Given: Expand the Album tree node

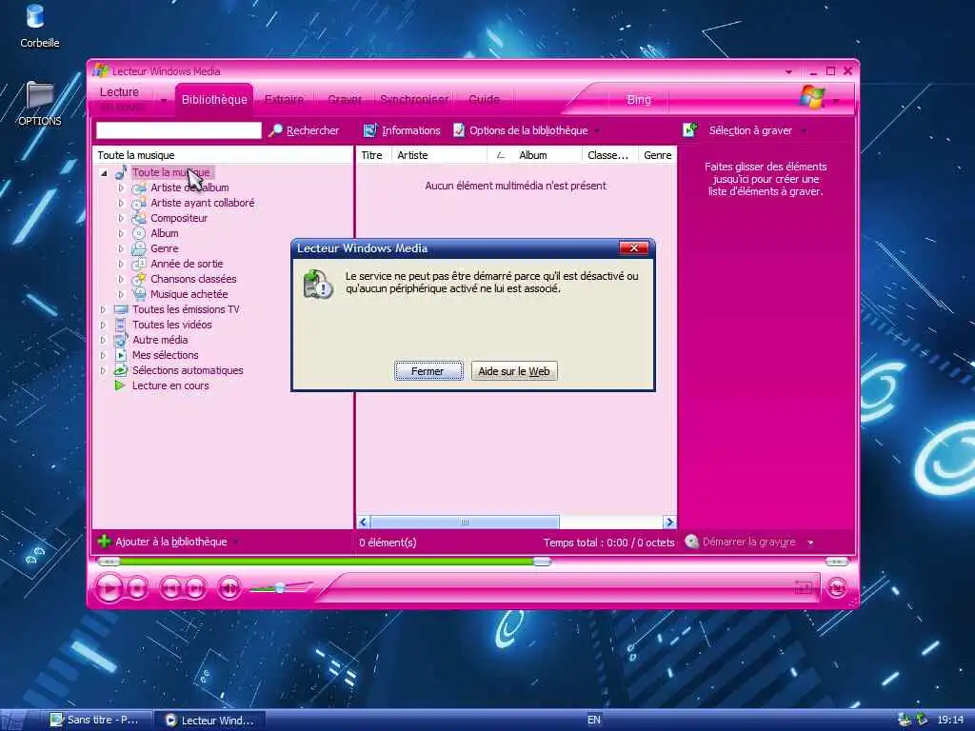Looking at the screenshot, I should pos(121,234).
